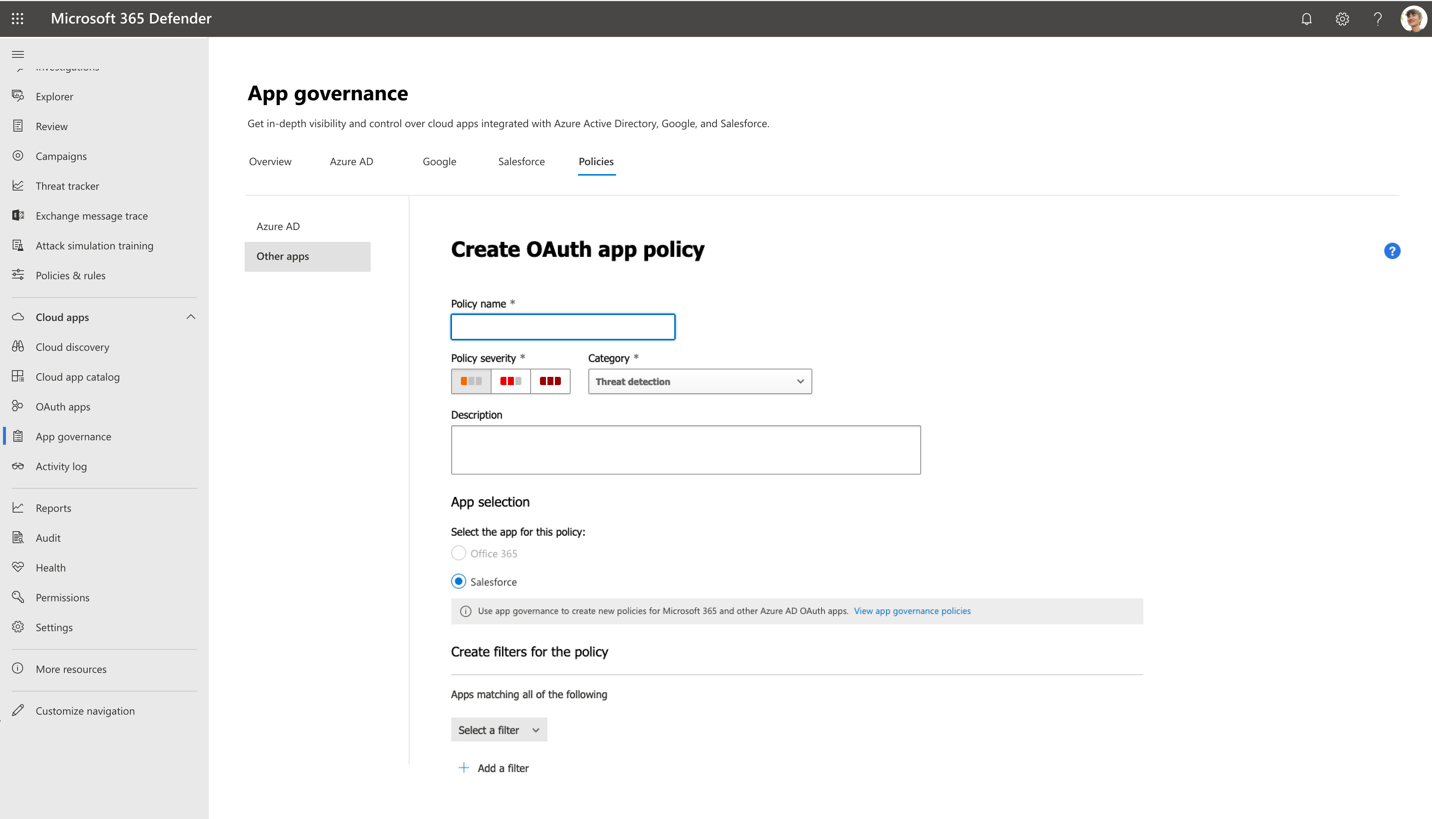Viewport: 1432px width, 819px height.
Task: Click the Policy name input field
Action: pyautogui.click(x=563, y=327)
